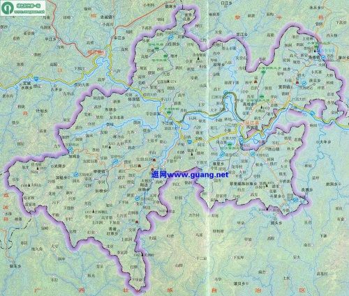Select the 良寨乡 label
Viewport: 349px width, 296px height.
[307, 189]
